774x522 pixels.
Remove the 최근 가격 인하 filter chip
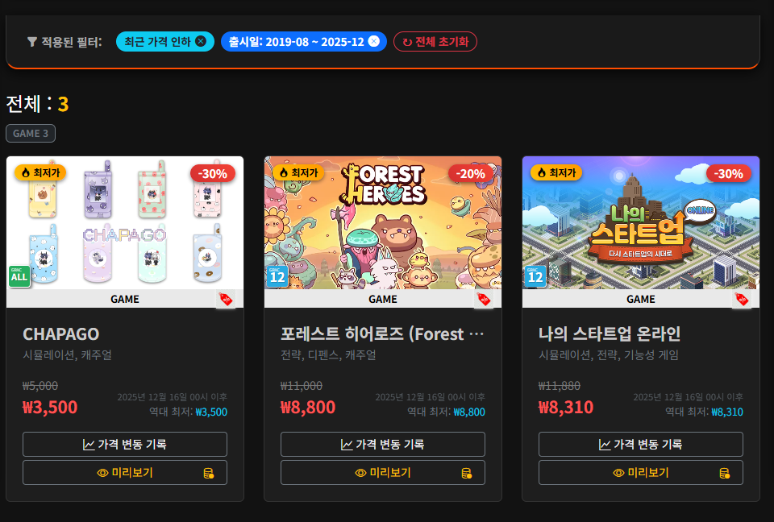(x=201, y=41)
